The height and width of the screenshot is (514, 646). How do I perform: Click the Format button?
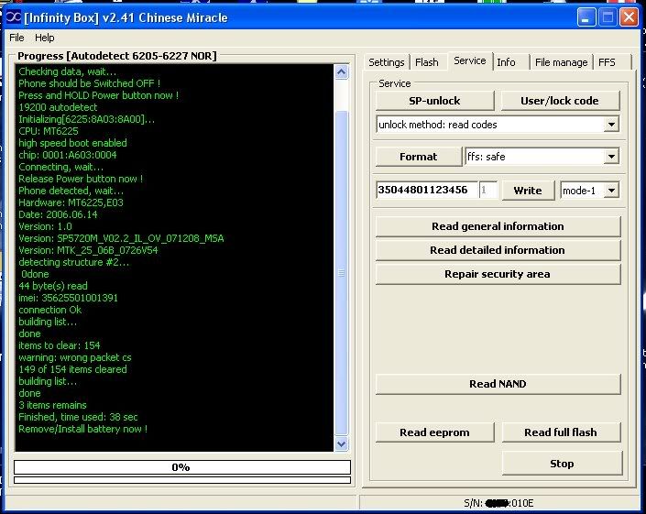click(419, 157)
